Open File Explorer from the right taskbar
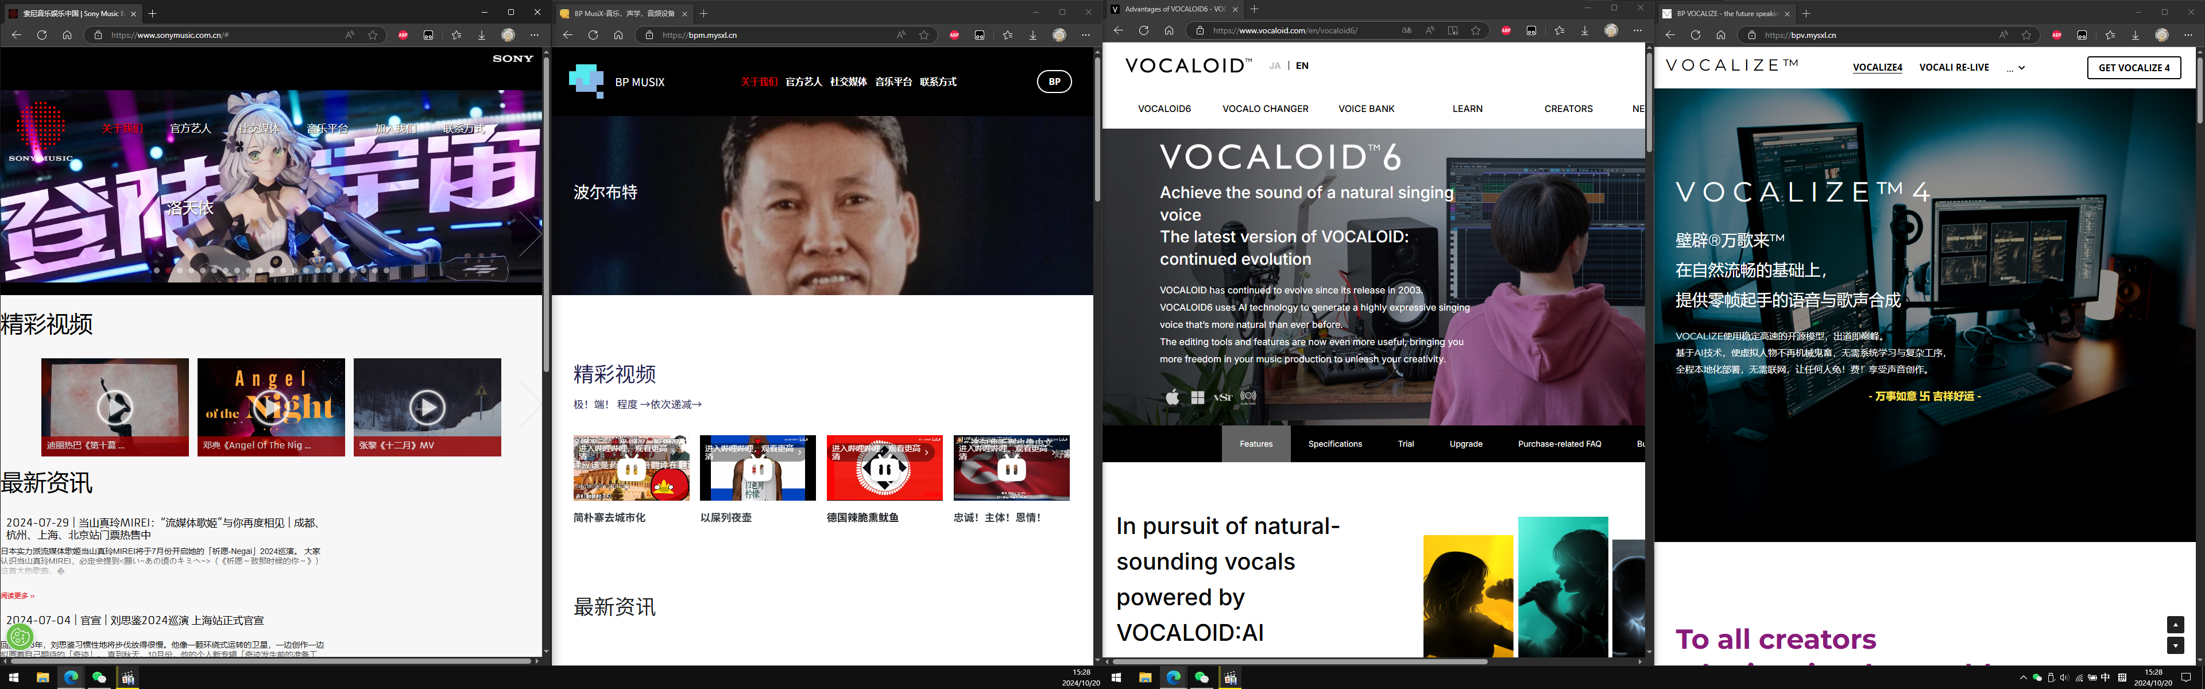 (x=1144, y=677)
